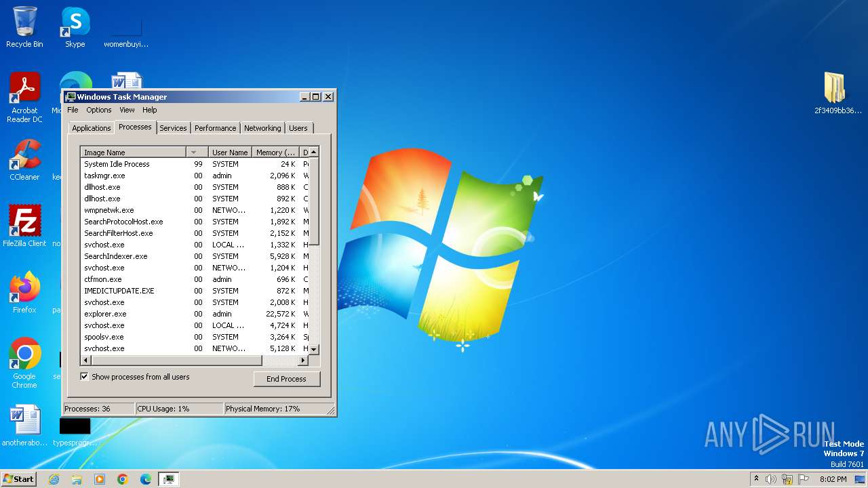
Task: Switch to the Performance tab
Action: (x=215, y=128)
